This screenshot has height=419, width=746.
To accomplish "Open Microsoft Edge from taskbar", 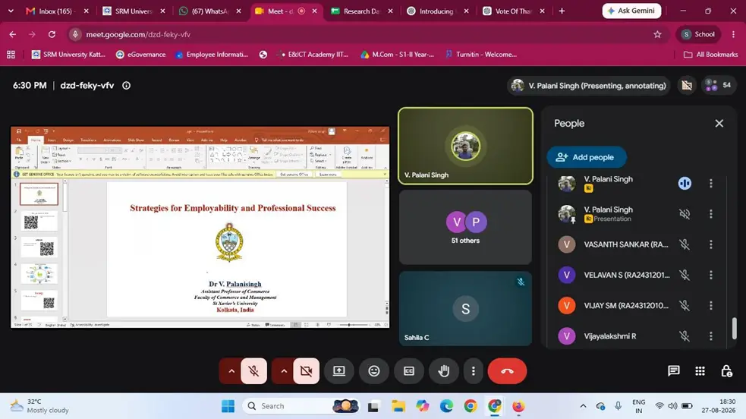I will 446,406.
